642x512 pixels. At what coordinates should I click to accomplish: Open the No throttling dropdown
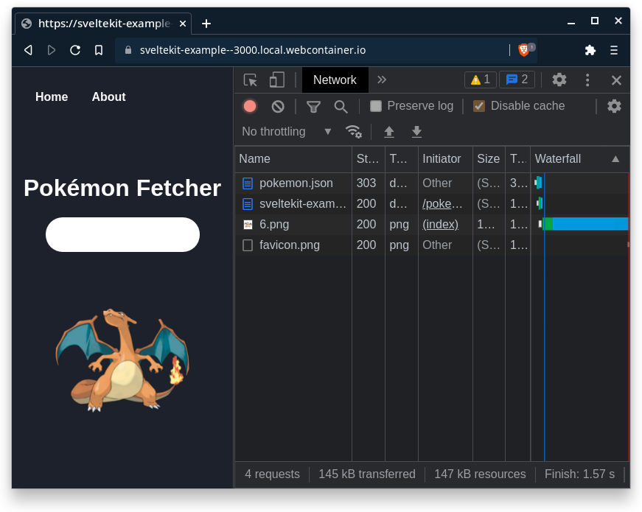coord(286,131)
